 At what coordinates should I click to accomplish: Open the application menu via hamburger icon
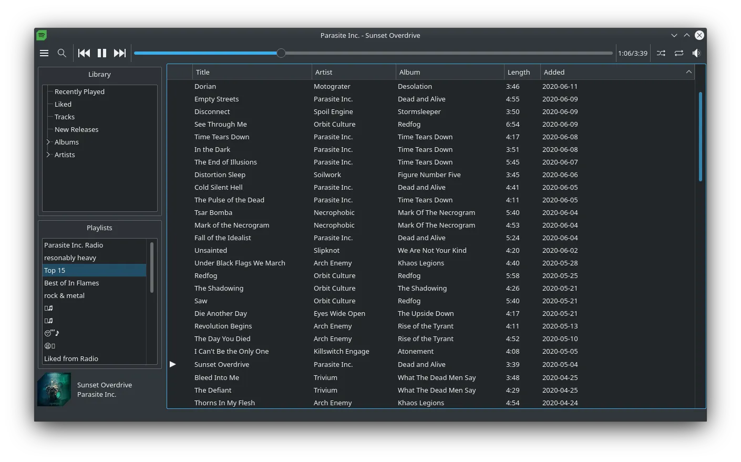(44, 53)
